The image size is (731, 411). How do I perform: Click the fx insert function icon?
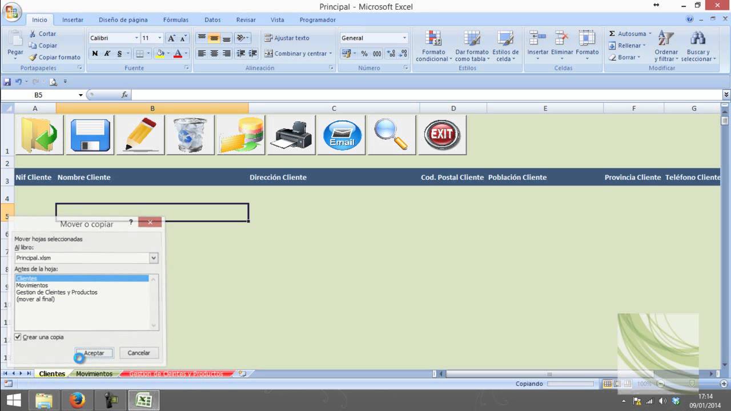click(x=124, y=95)
